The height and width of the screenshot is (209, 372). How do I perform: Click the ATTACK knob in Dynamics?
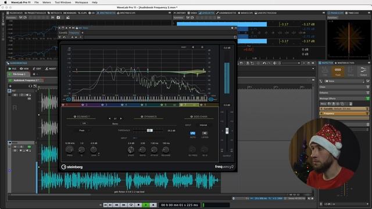(x=154, y=150)
